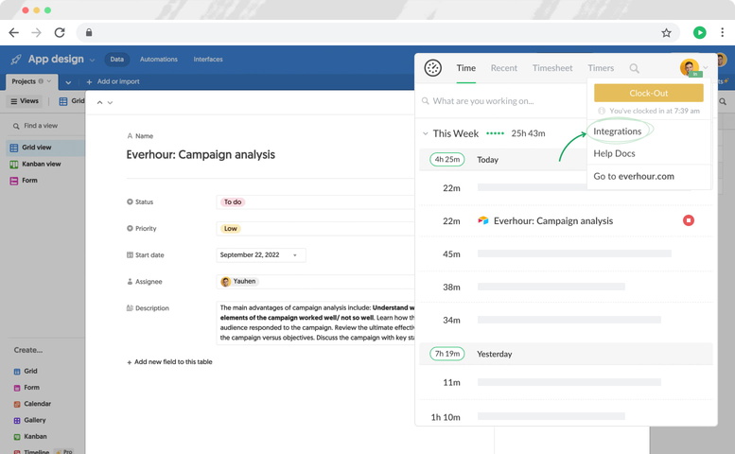Click the September 22, 2022 date value
This screenshot has height=454, width=735.
(x=250, y=254)
